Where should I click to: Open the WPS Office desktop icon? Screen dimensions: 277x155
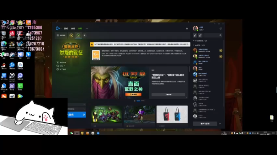(4, 76)
